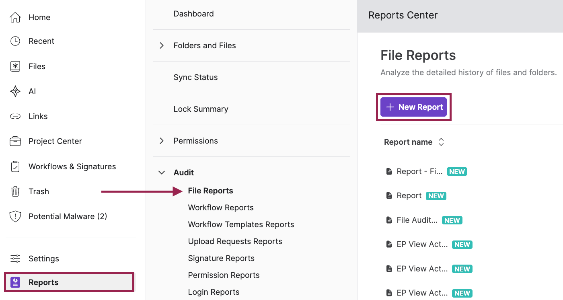Open Workflow Reports under Audit
Image resolution: width=563 pixels, height=300 pixels.
[221, 208]
